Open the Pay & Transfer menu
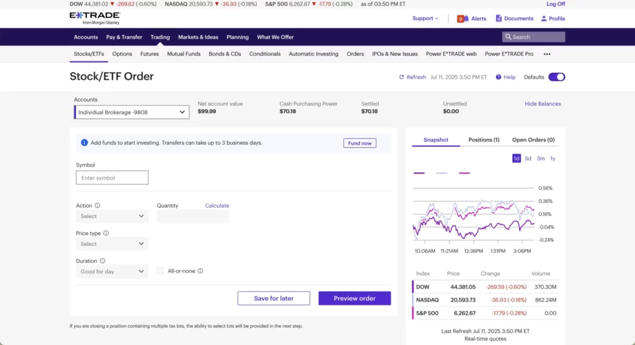The width and height of the screenshot is (635, 345). click(124, 37)
